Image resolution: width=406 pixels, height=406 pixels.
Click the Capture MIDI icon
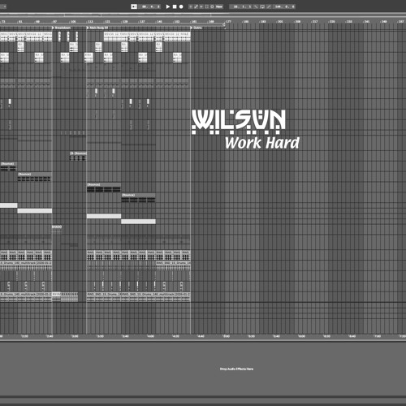tap(207, 6)
